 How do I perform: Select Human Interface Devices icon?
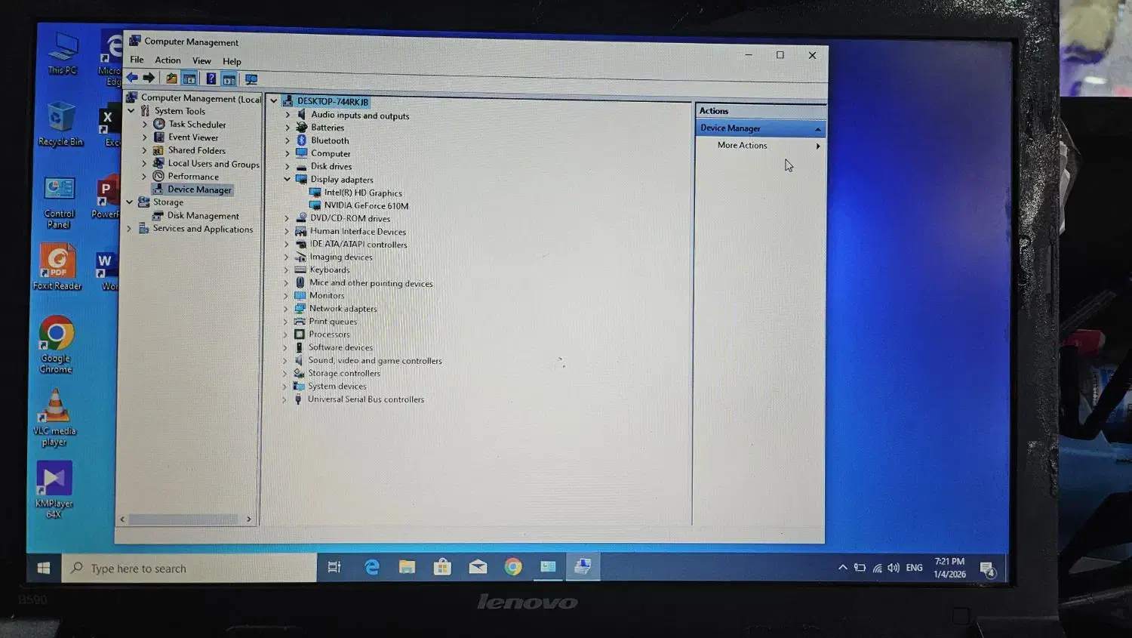[301, 231]
